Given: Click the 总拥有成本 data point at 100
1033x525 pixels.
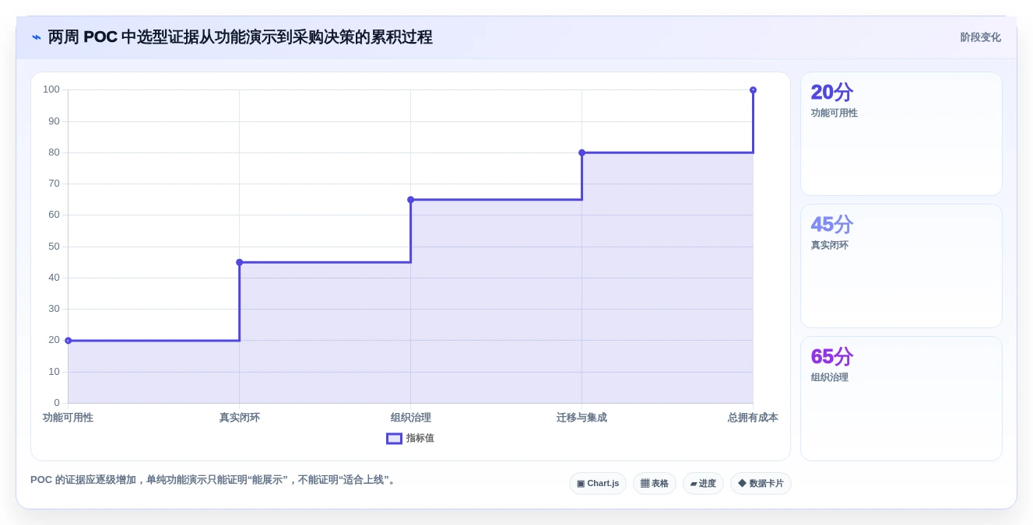Looking at the screenshot, I should (753, 90).
